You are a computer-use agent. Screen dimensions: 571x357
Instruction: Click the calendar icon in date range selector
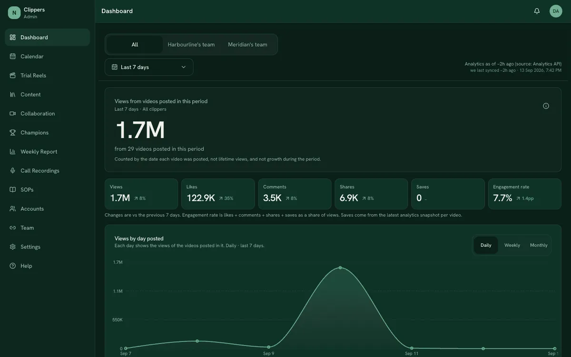[x=115, y=67]
